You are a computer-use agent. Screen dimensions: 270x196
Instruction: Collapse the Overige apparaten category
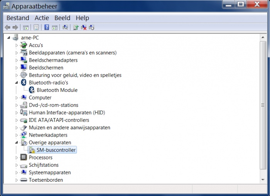[x=17, y=143]
